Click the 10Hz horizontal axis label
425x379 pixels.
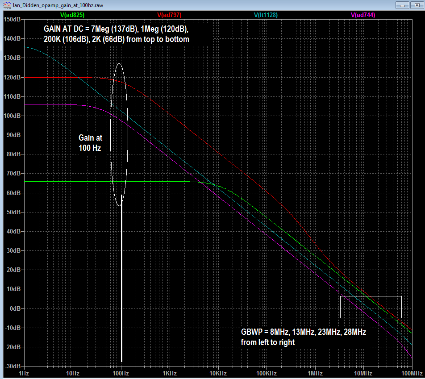coord(73,374)
